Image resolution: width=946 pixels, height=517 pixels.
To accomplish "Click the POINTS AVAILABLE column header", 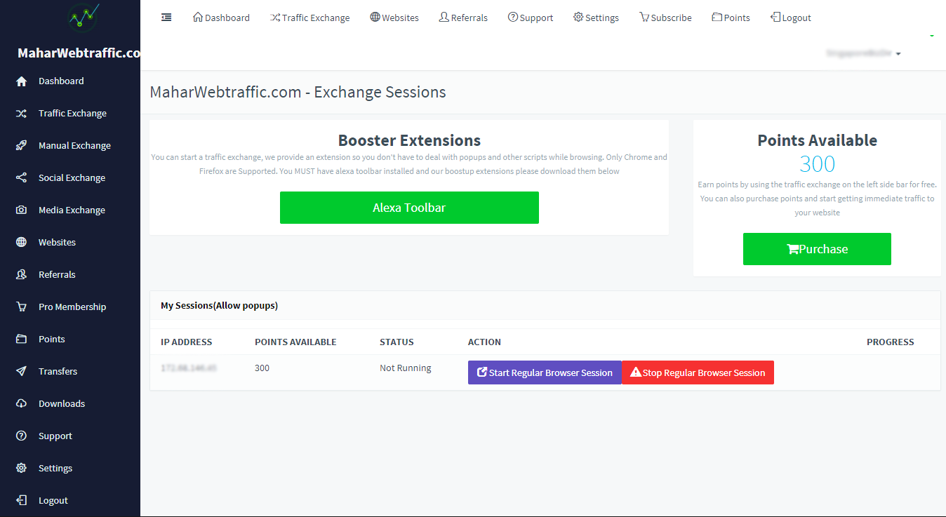I will 295,342.
